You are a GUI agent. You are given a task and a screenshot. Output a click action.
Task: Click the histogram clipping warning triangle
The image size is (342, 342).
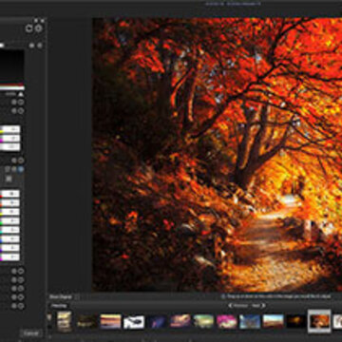pos(21,94)
